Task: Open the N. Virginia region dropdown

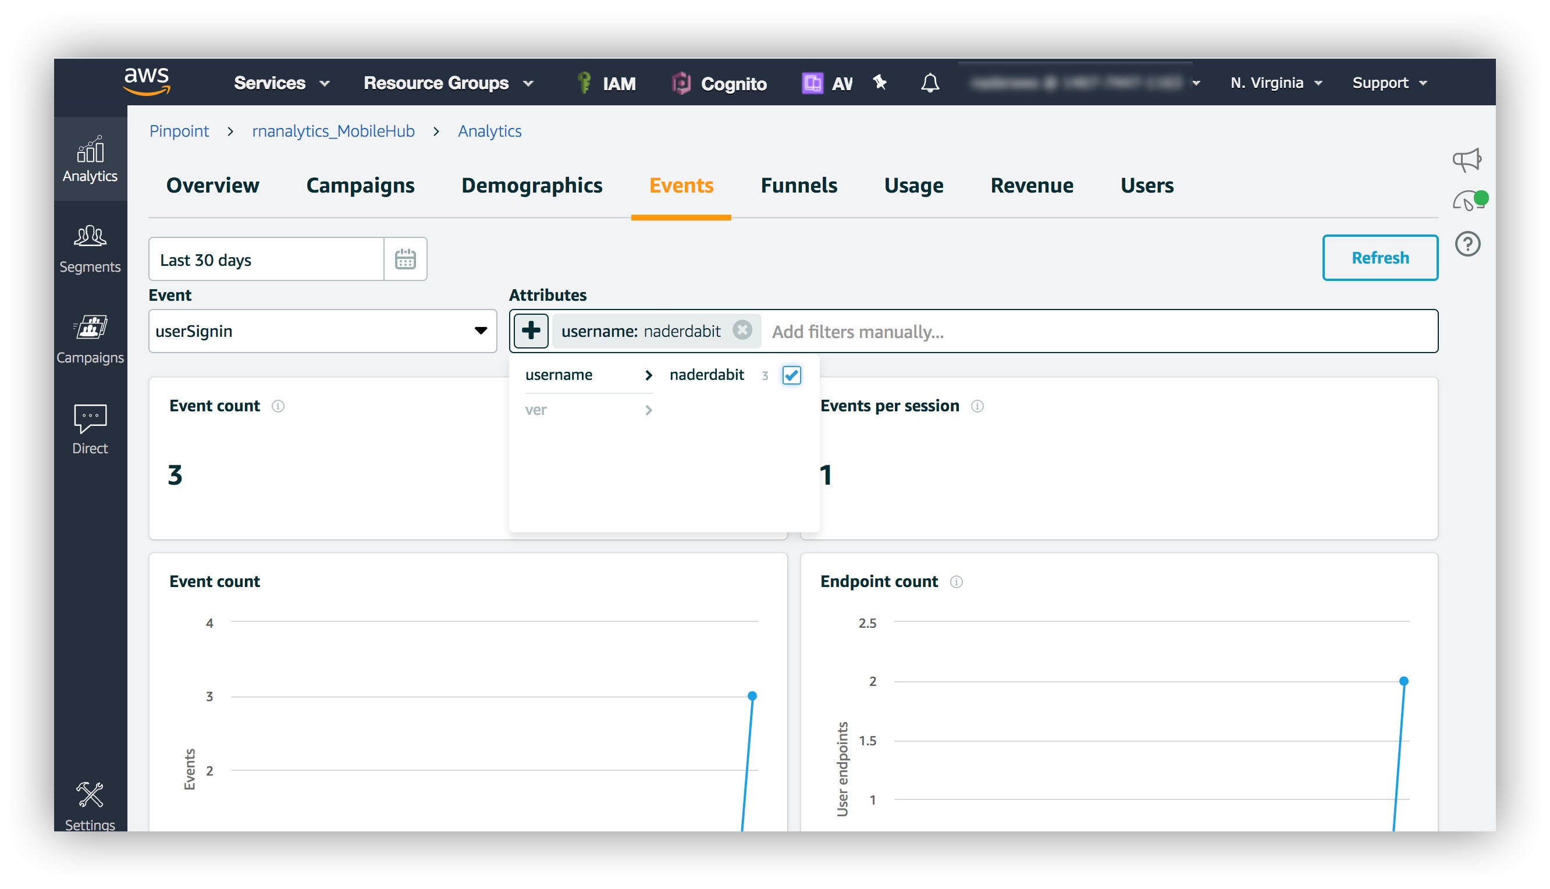Action: pos(1275,83)
